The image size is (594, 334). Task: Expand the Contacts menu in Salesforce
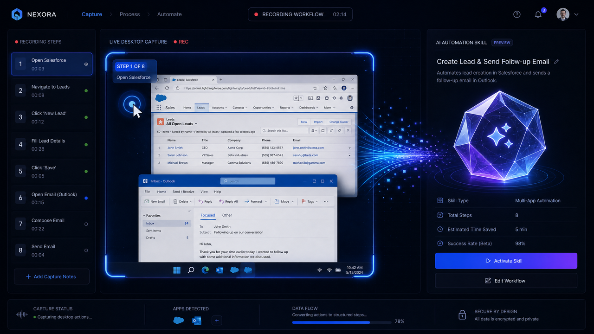point(240,108)
